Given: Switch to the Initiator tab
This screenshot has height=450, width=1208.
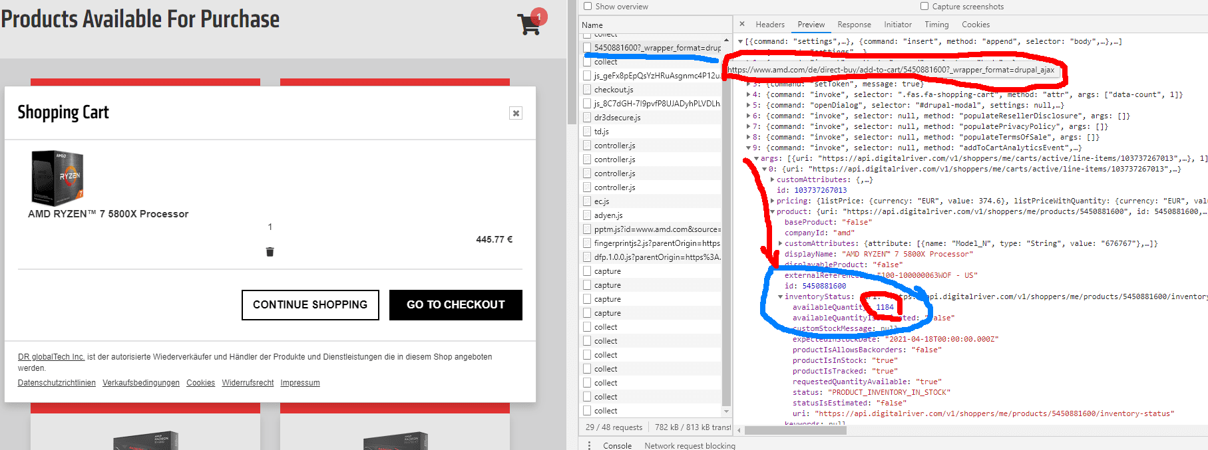Looking at the screenshot, I should pyautogui.click(x=898, y=25).
